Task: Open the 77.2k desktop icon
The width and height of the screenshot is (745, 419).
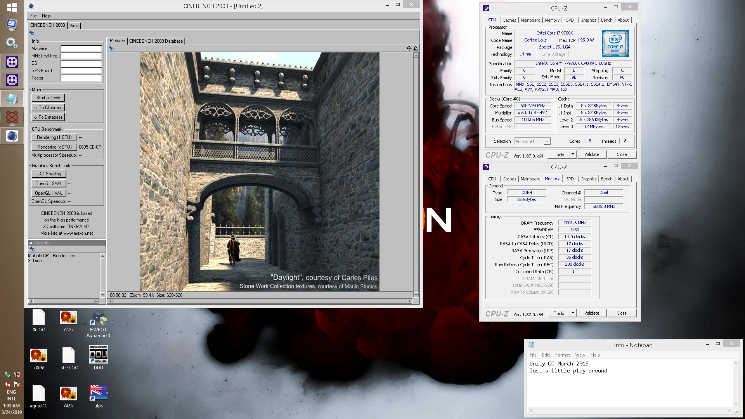Action: tap(68, 320)
